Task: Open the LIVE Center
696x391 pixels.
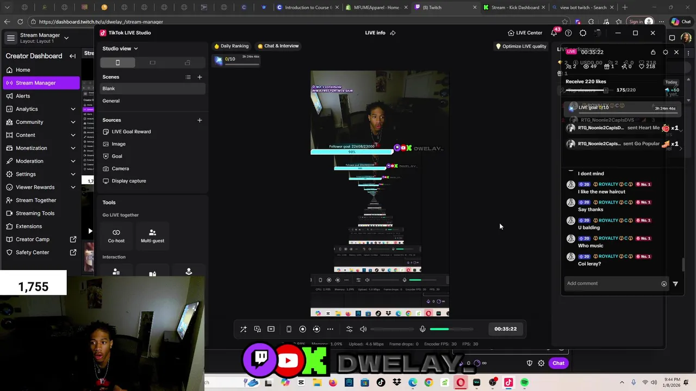Action: [x=525, y=33]
